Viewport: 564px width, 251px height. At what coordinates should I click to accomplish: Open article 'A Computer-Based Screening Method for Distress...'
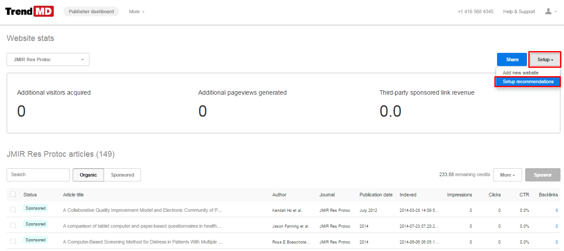pyautogui.click(x=143, y=242)
